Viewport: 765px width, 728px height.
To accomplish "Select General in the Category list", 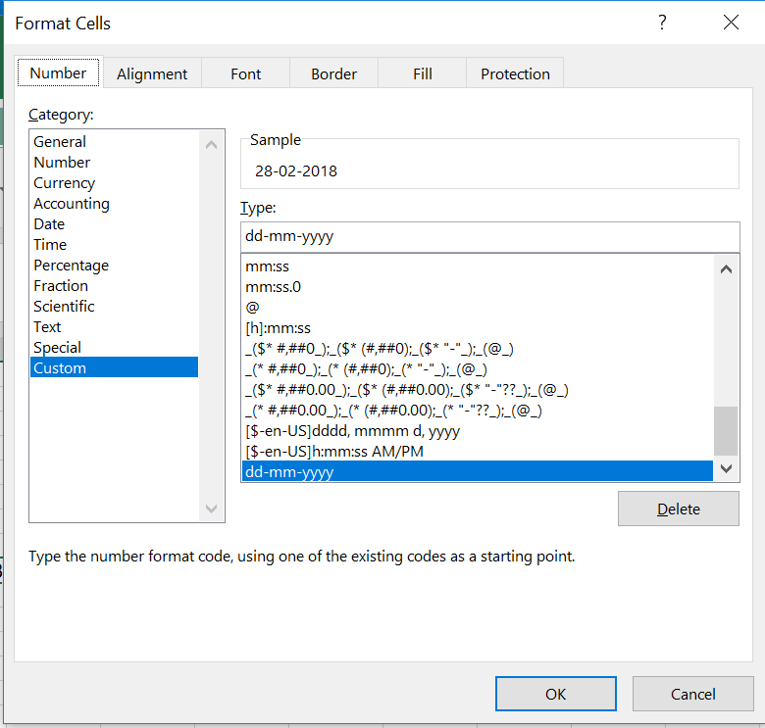I will coord(114,142).
